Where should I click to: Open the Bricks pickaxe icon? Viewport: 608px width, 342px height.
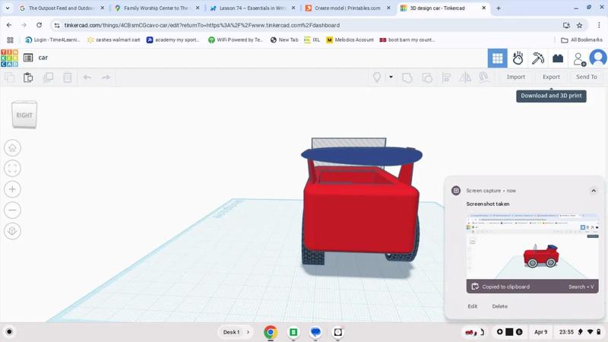click(538, 59)
